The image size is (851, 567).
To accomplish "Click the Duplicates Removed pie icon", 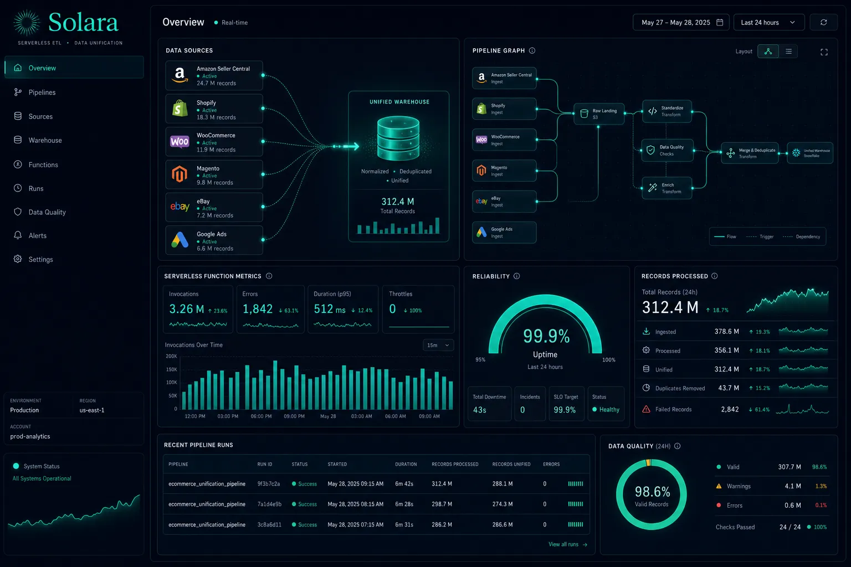I will [x=646, y=388].
